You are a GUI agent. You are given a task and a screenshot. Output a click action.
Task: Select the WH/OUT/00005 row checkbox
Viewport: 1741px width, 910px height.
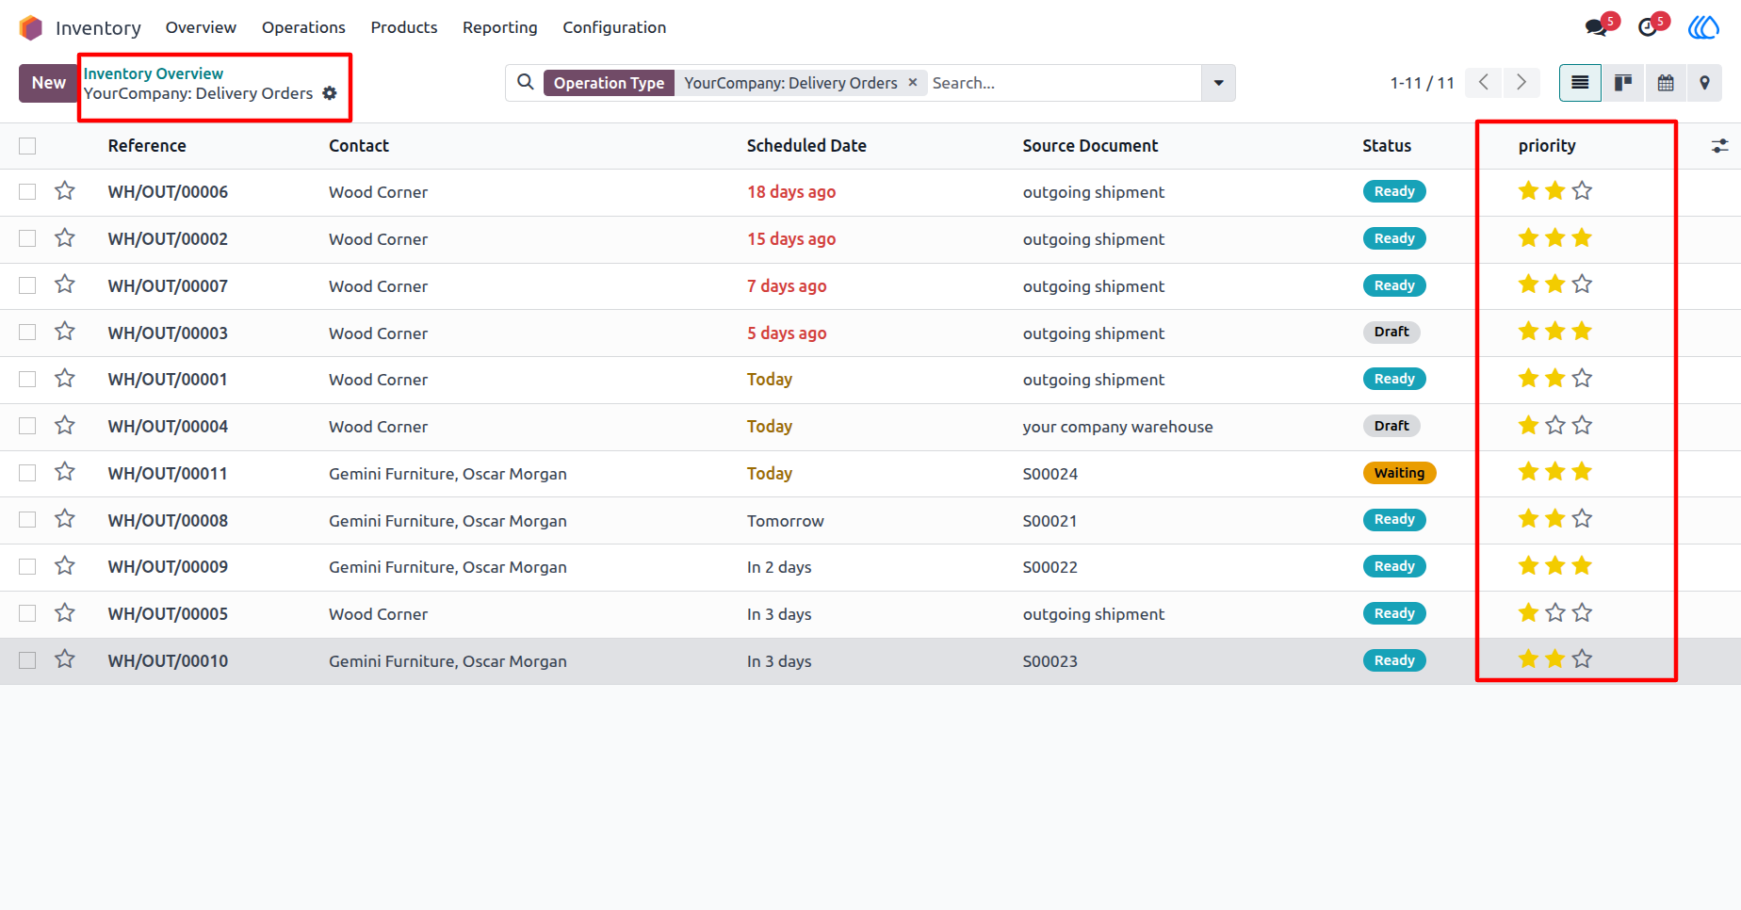(x=27, y=613)
